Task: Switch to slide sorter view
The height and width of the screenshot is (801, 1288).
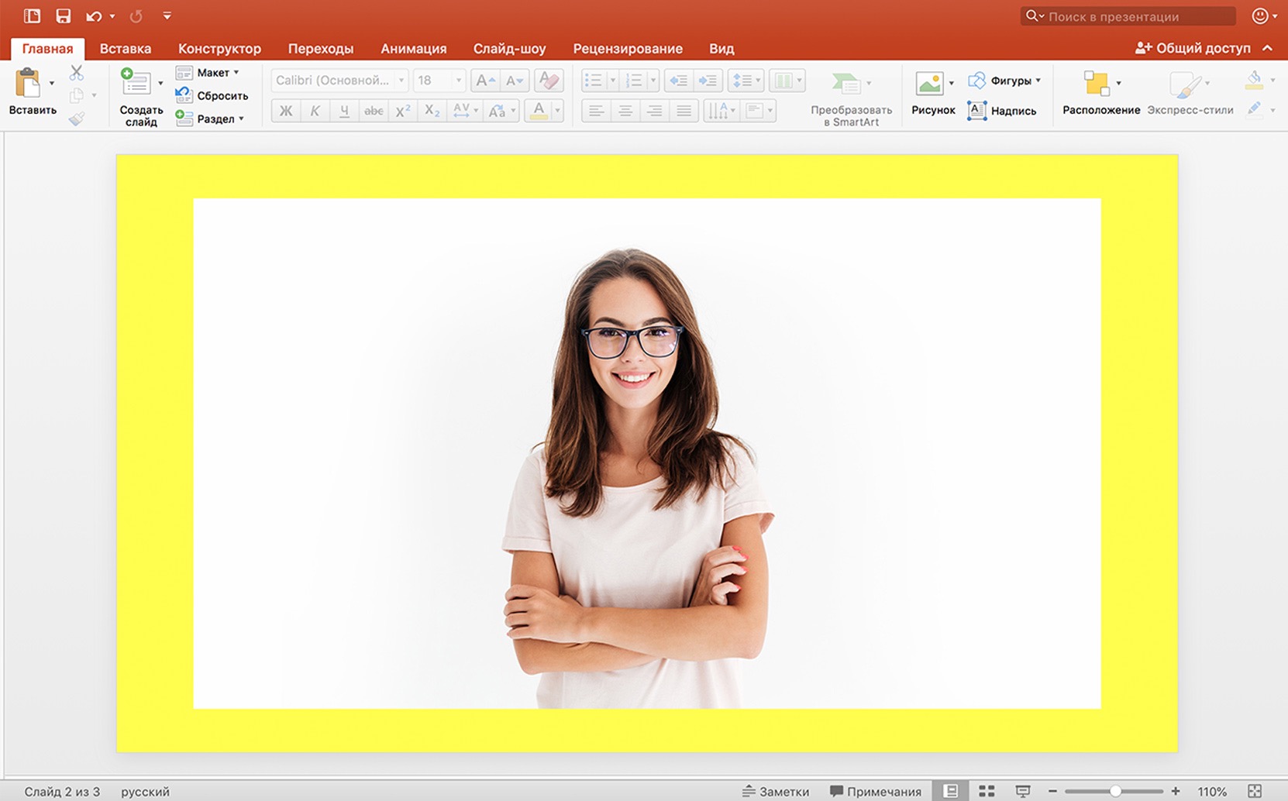Action: click(x=987, y=791)
